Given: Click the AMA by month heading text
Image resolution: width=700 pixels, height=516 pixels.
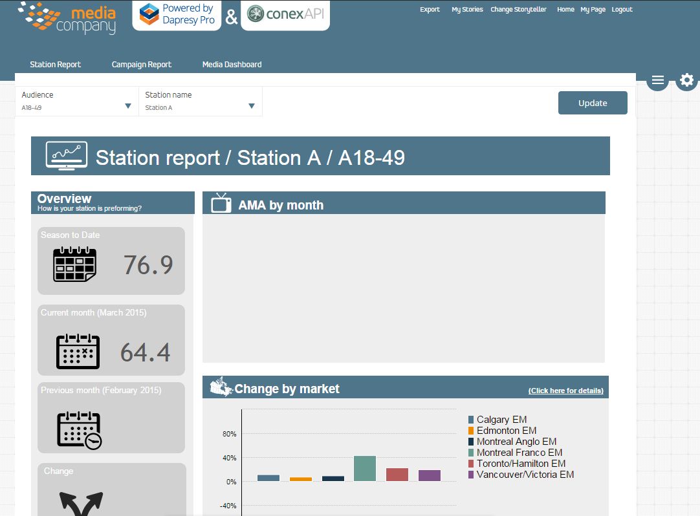Looking at the screenshot, I should pyautogui.click(x=281, y=206).
